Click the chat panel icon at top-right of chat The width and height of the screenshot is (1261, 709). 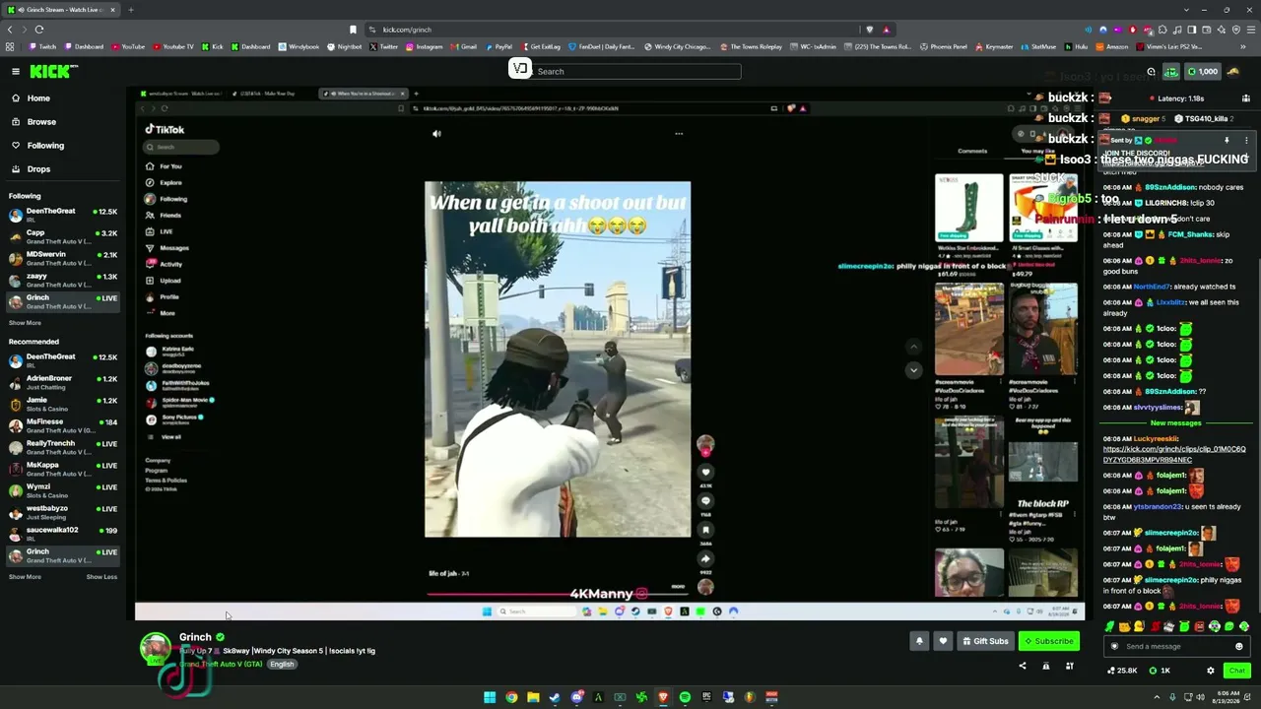pyautogui.click(x=1246, y=98)
